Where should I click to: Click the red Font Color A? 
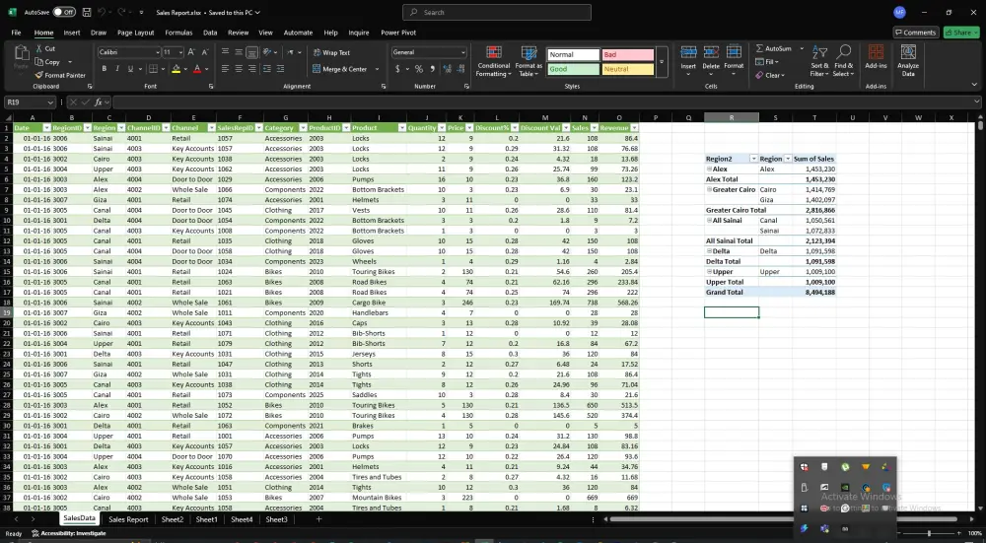[197, 69]
